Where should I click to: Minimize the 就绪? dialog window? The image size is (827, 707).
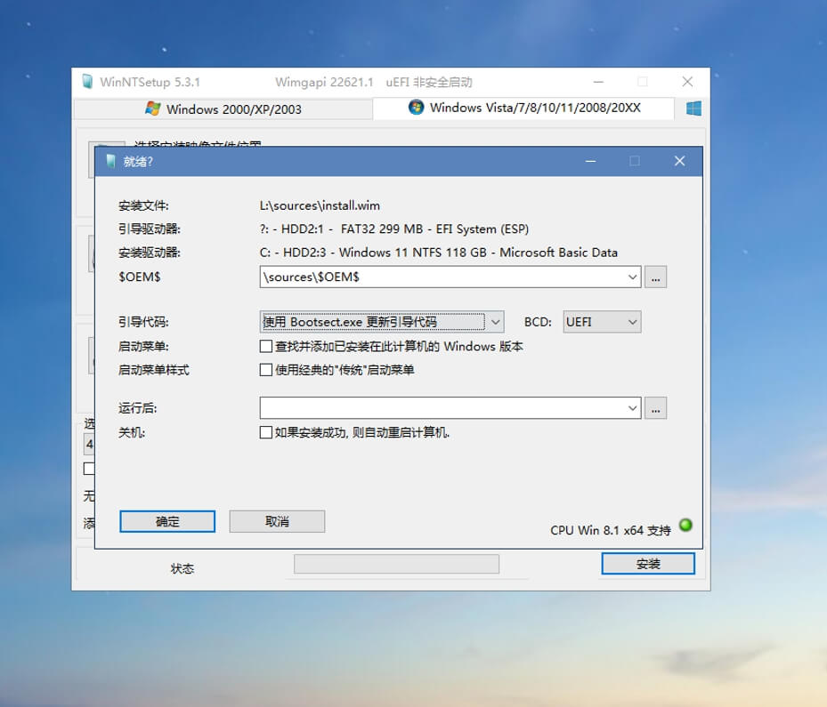click(590, 161)
